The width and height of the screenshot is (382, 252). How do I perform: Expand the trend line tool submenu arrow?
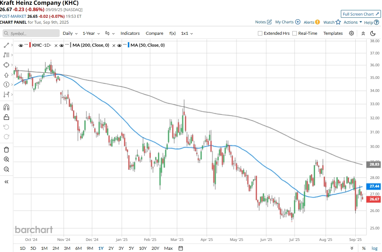[x=12, y=45]
